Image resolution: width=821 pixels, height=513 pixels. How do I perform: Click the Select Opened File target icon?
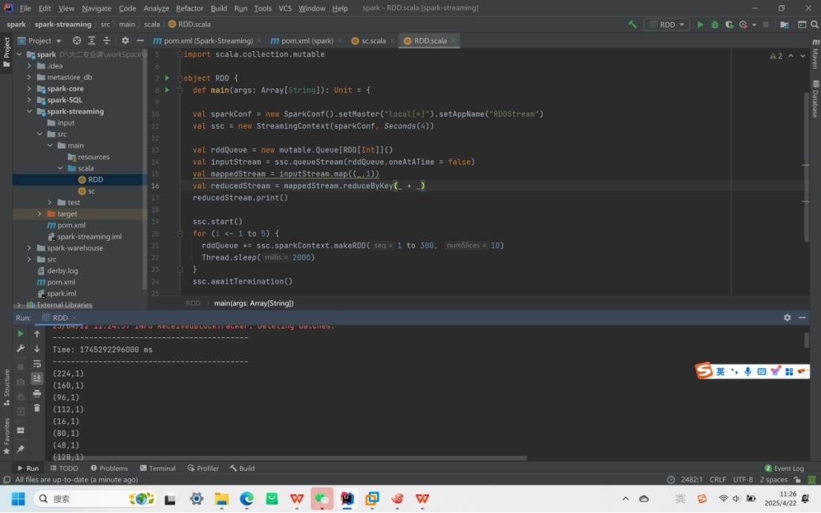77,40
